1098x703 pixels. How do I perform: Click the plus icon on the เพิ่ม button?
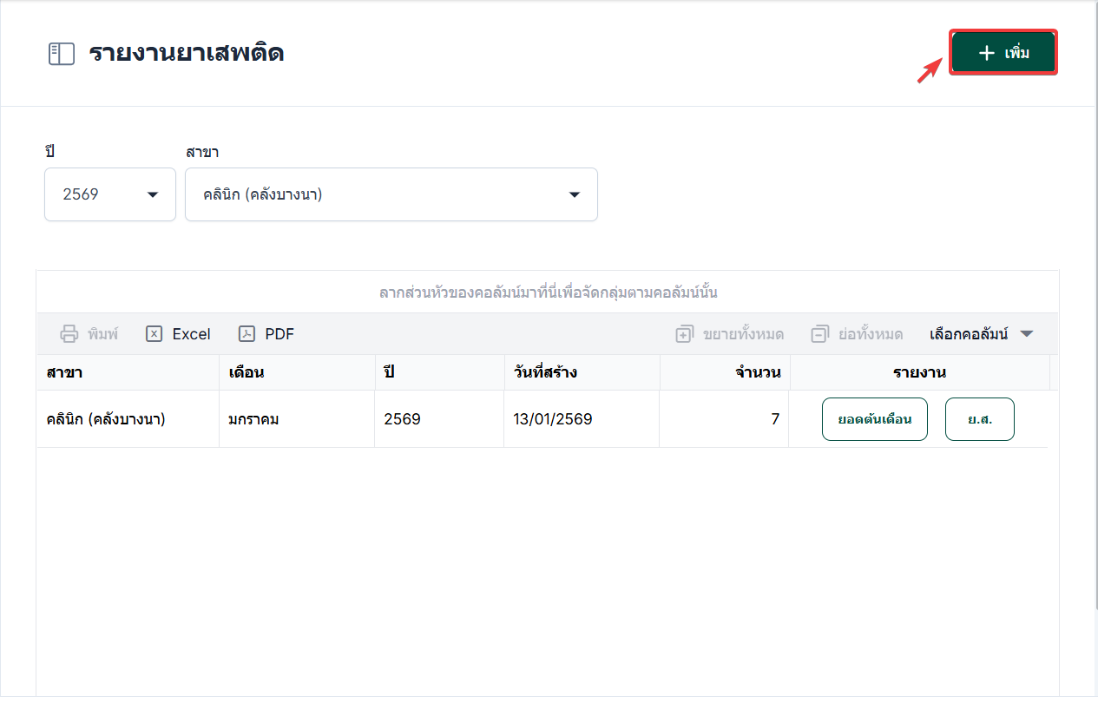pos(986,54)
